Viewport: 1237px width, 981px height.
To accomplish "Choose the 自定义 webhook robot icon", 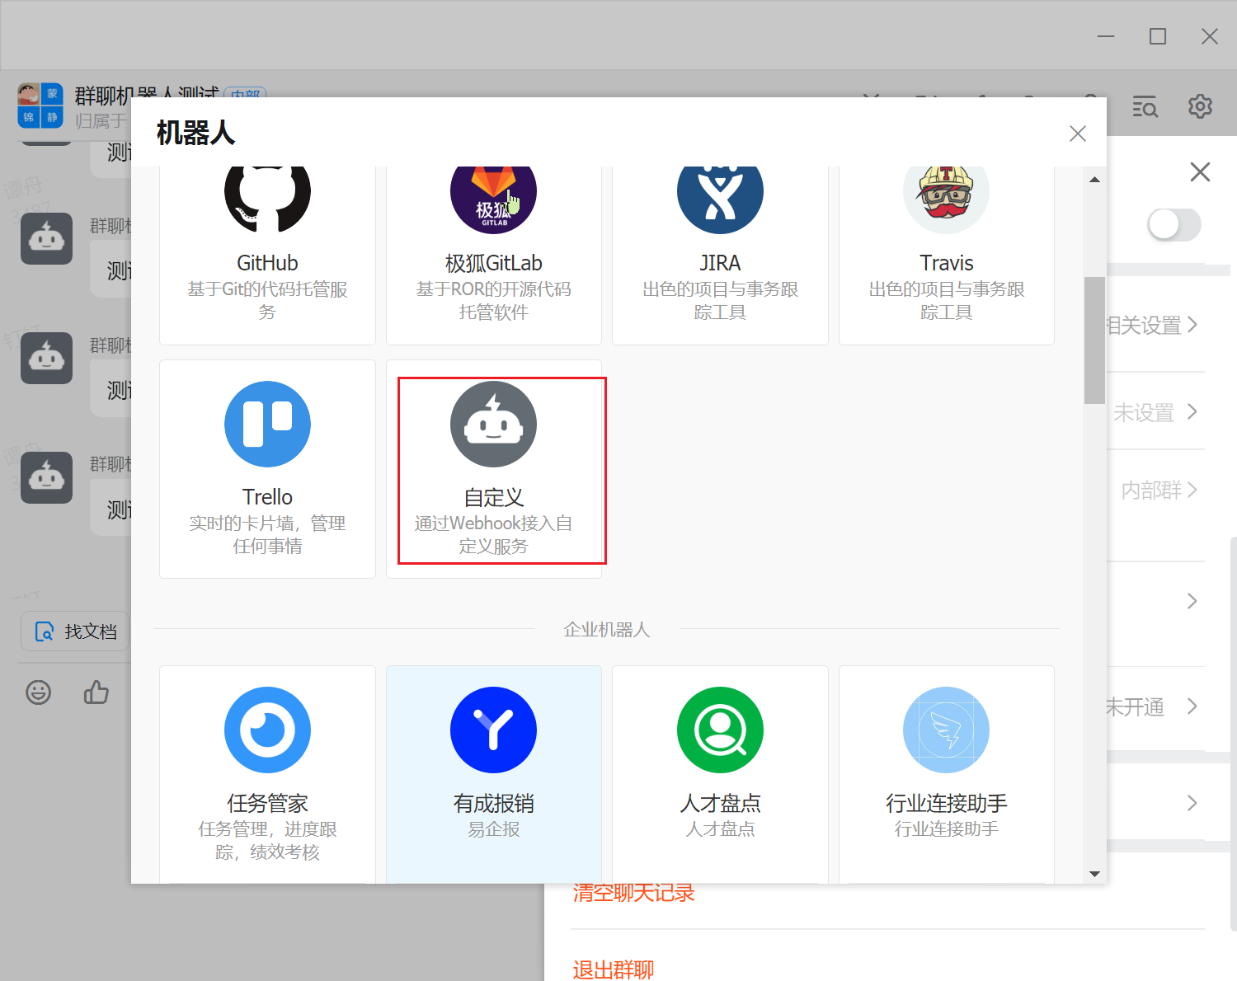I will point(493,424).
